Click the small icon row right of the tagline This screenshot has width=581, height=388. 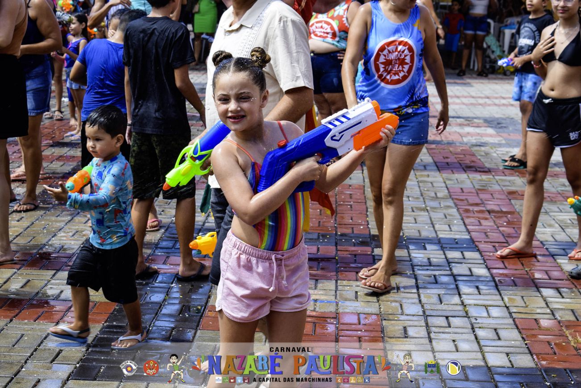pyautogui.click(x=352, y=380)
